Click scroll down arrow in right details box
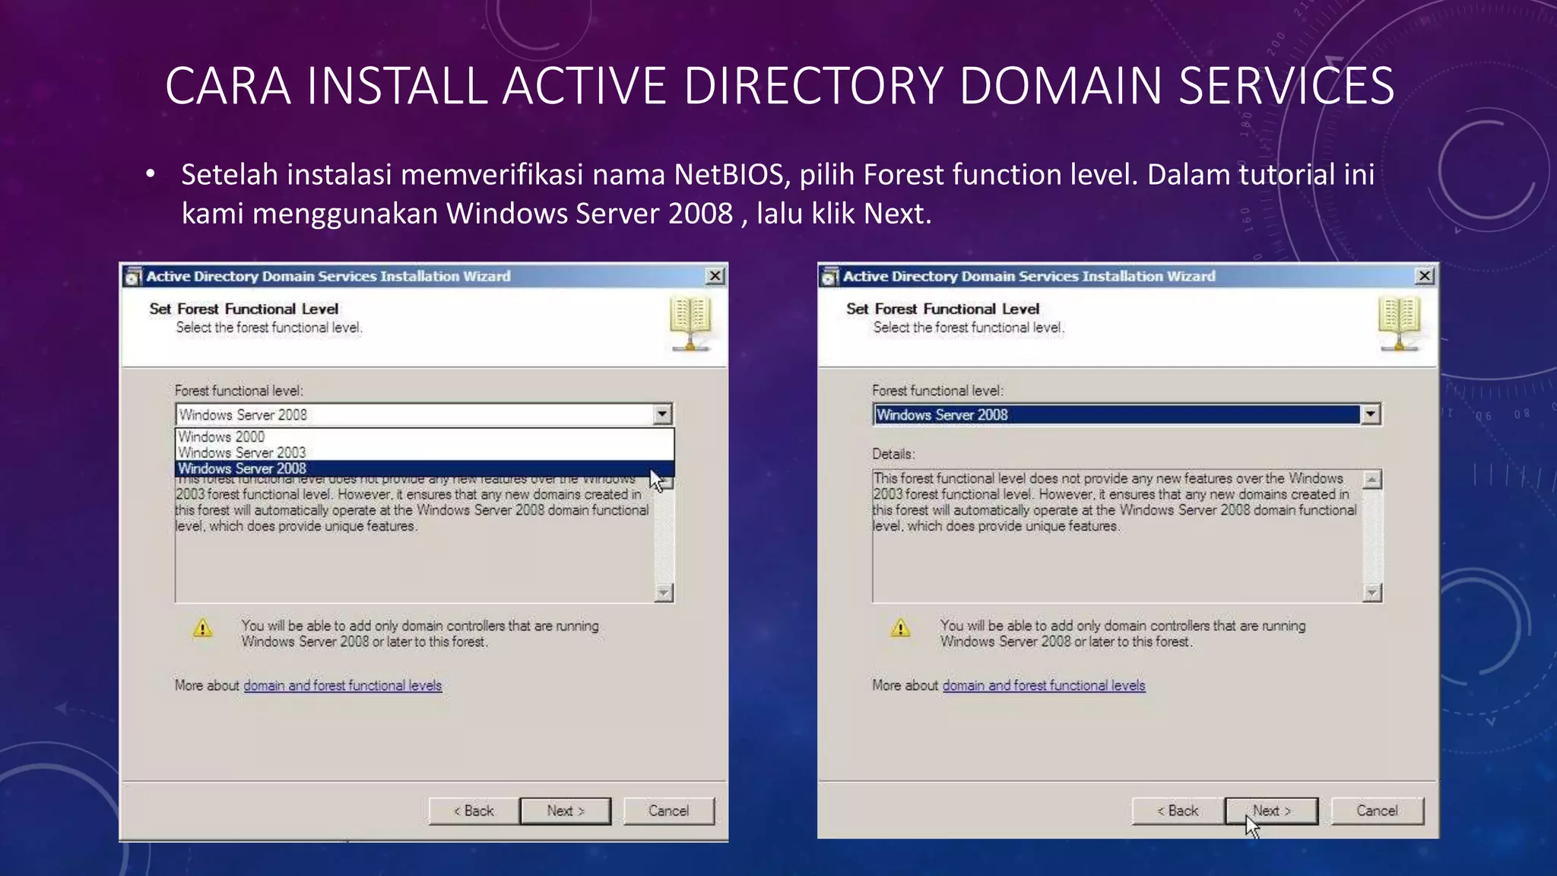The image size is (1557, 876). click(x=1372, y=592)
